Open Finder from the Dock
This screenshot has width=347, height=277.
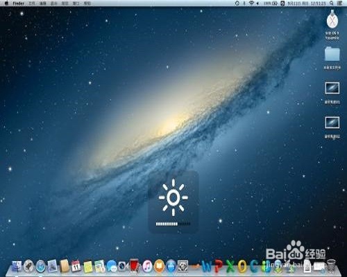coord(17,266)
